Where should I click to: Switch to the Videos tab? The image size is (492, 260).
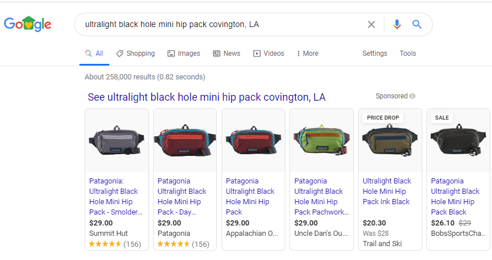(269, 53)
